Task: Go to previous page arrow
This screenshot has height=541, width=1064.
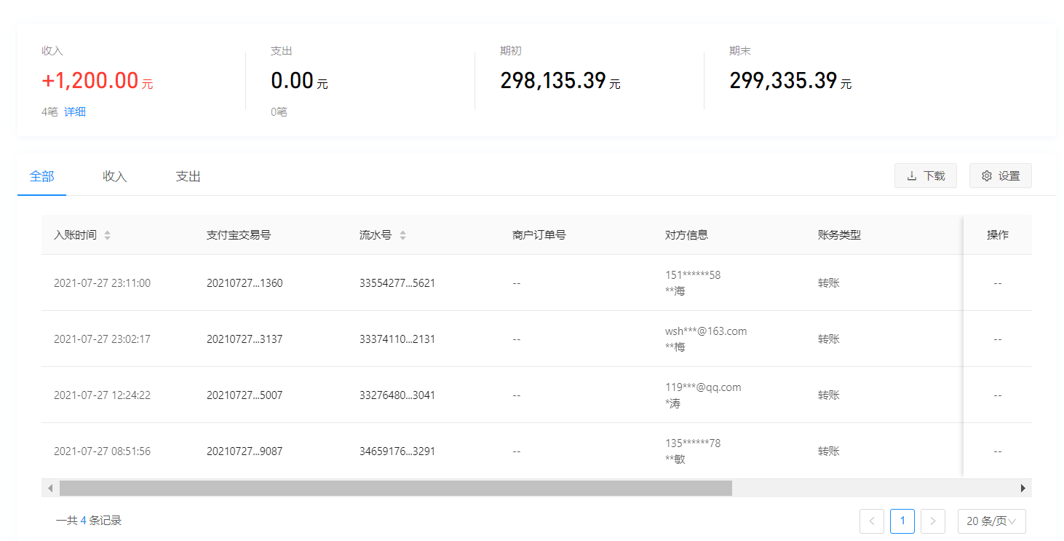Action: (871, 521)
